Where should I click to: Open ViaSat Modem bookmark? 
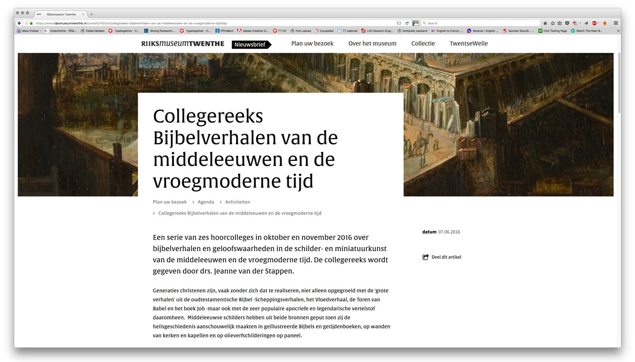tap(92, 31)
